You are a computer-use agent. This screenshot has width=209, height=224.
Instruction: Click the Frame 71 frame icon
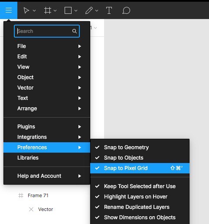[x=21, y=195]
